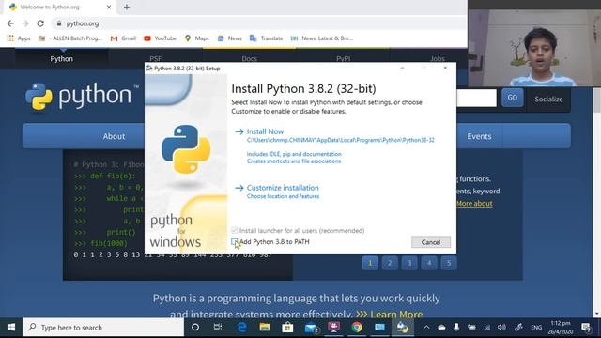Show hidden system tray icons

pos(426,328)
